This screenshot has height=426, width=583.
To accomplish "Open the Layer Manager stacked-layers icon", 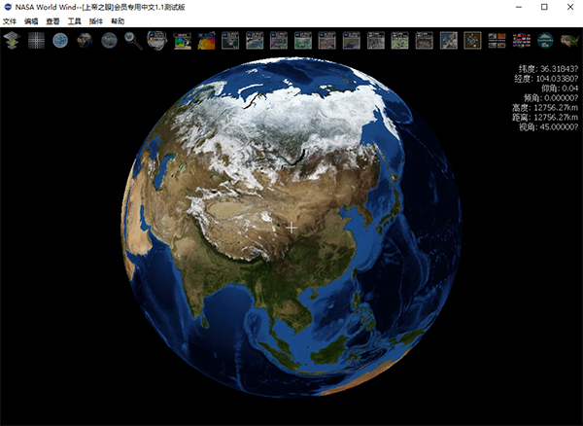I will tap(12, 40).
